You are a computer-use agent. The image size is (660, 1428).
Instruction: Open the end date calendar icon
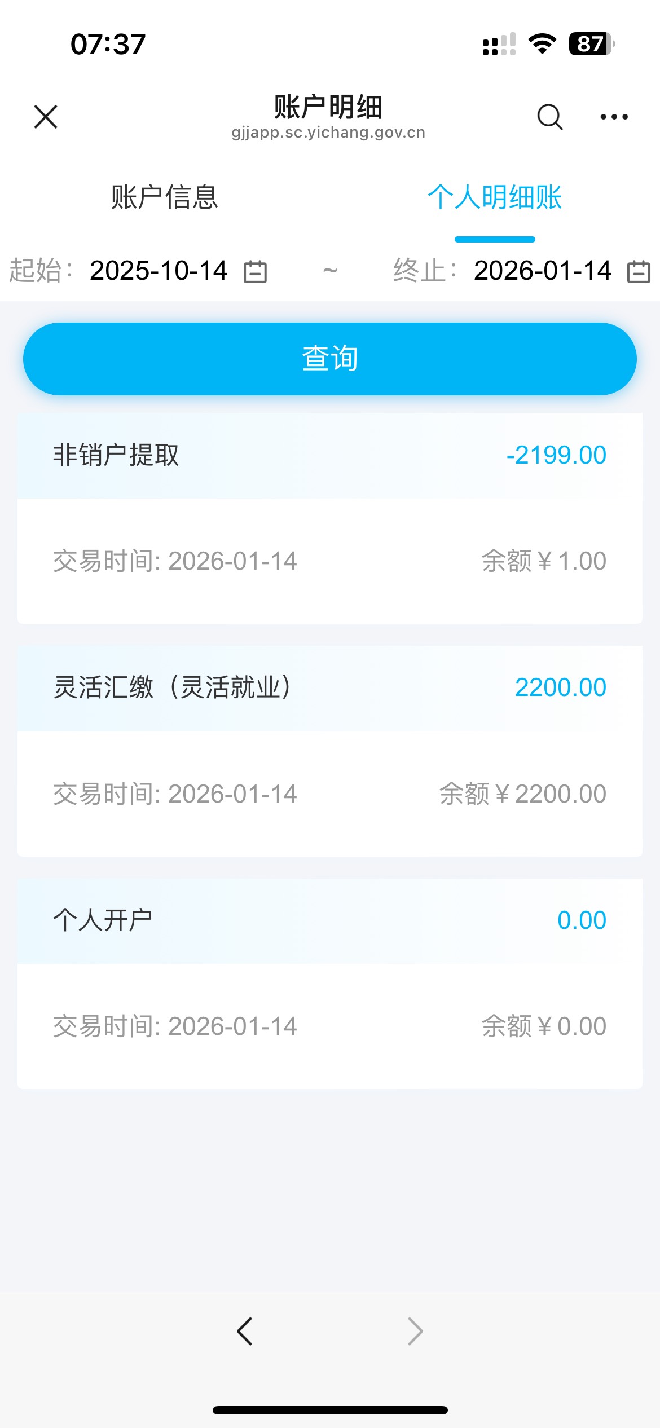pos(639,271)
